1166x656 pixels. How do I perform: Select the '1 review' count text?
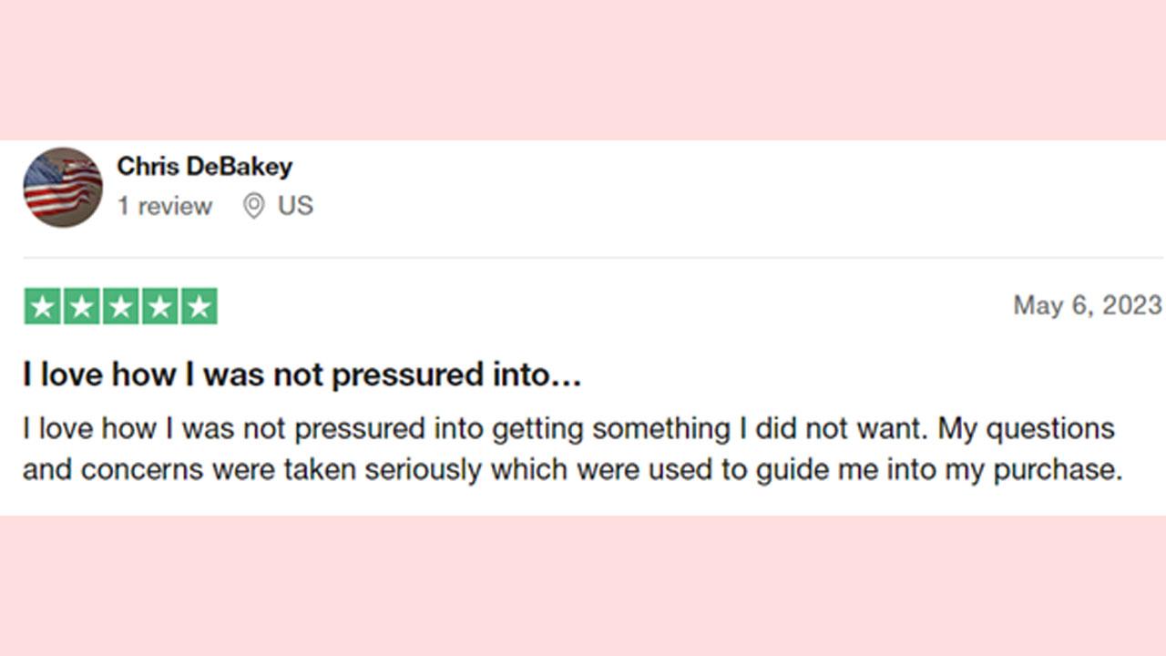point(165,206)
